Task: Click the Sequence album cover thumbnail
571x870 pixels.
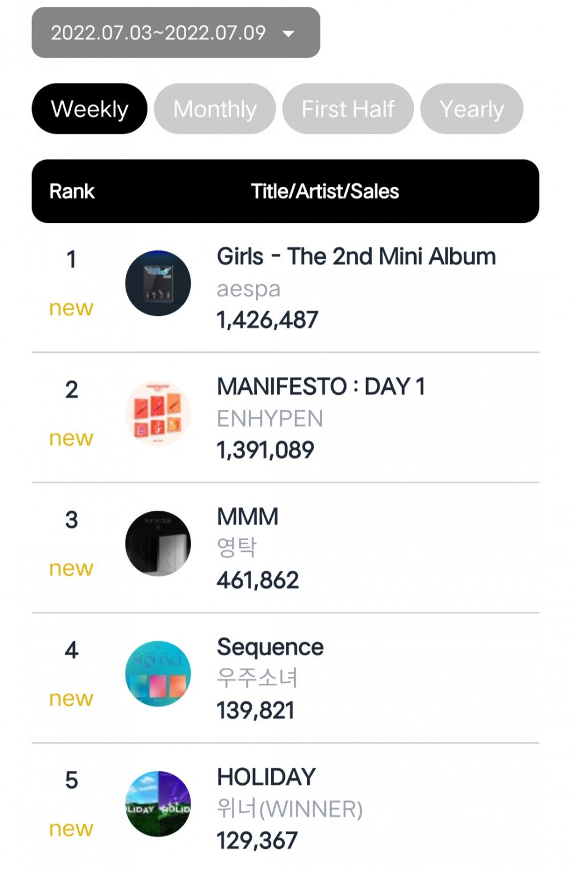Action: click(x=158, y=674)
